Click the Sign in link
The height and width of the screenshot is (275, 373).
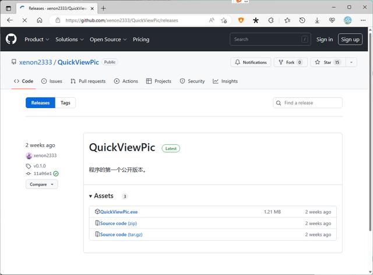tap(325, 40)
